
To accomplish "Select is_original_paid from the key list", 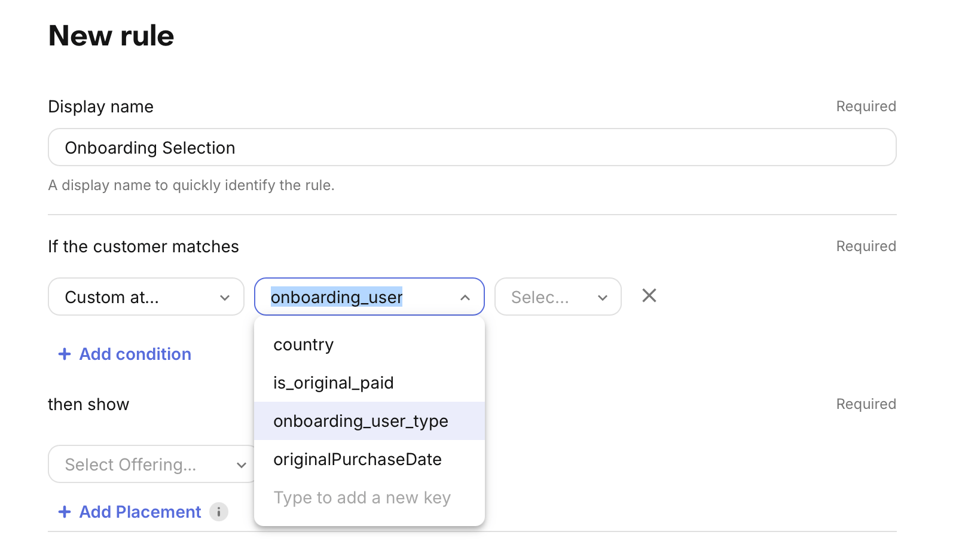I will coord(334,383).
